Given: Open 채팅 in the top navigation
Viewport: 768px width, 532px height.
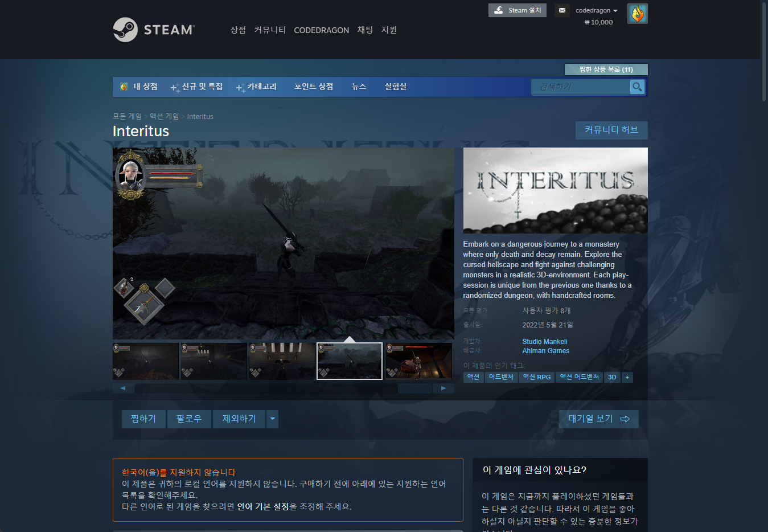Looking at the screenshot, I should click(365, 30).
